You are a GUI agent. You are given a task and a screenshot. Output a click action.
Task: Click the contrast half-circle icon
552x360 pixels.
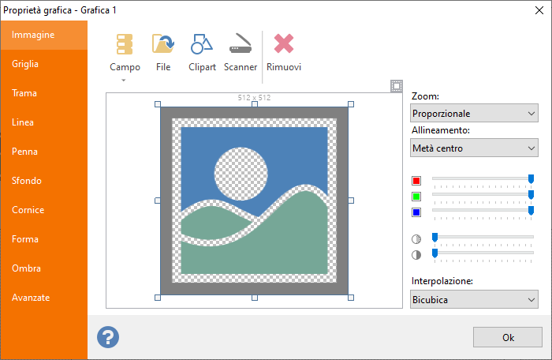click(x=416, y=254)
